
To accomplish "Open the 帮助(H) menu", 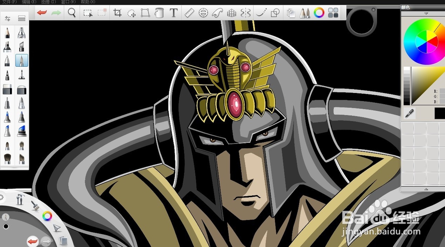I will pyautogui.click(x=88, y=2).
